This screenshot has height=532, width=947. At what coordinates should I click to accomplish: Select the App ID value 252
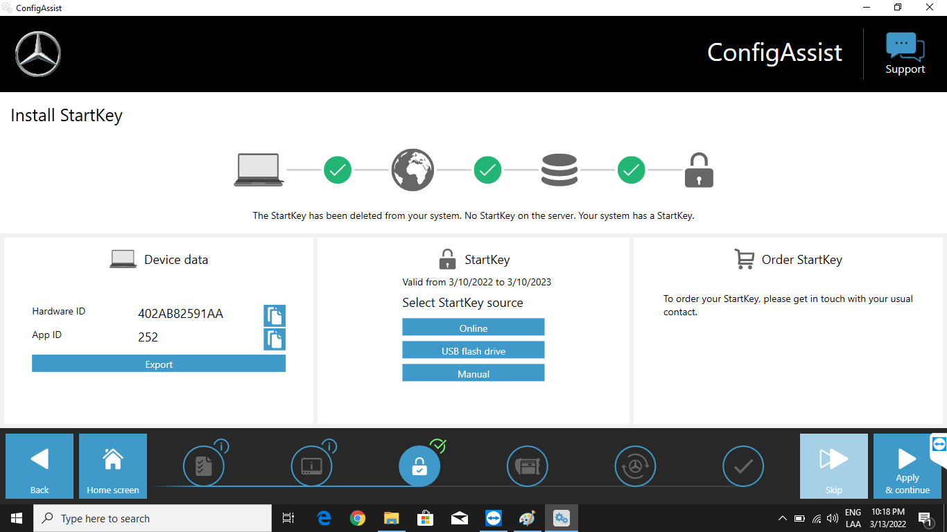click(x=148, y=337)
